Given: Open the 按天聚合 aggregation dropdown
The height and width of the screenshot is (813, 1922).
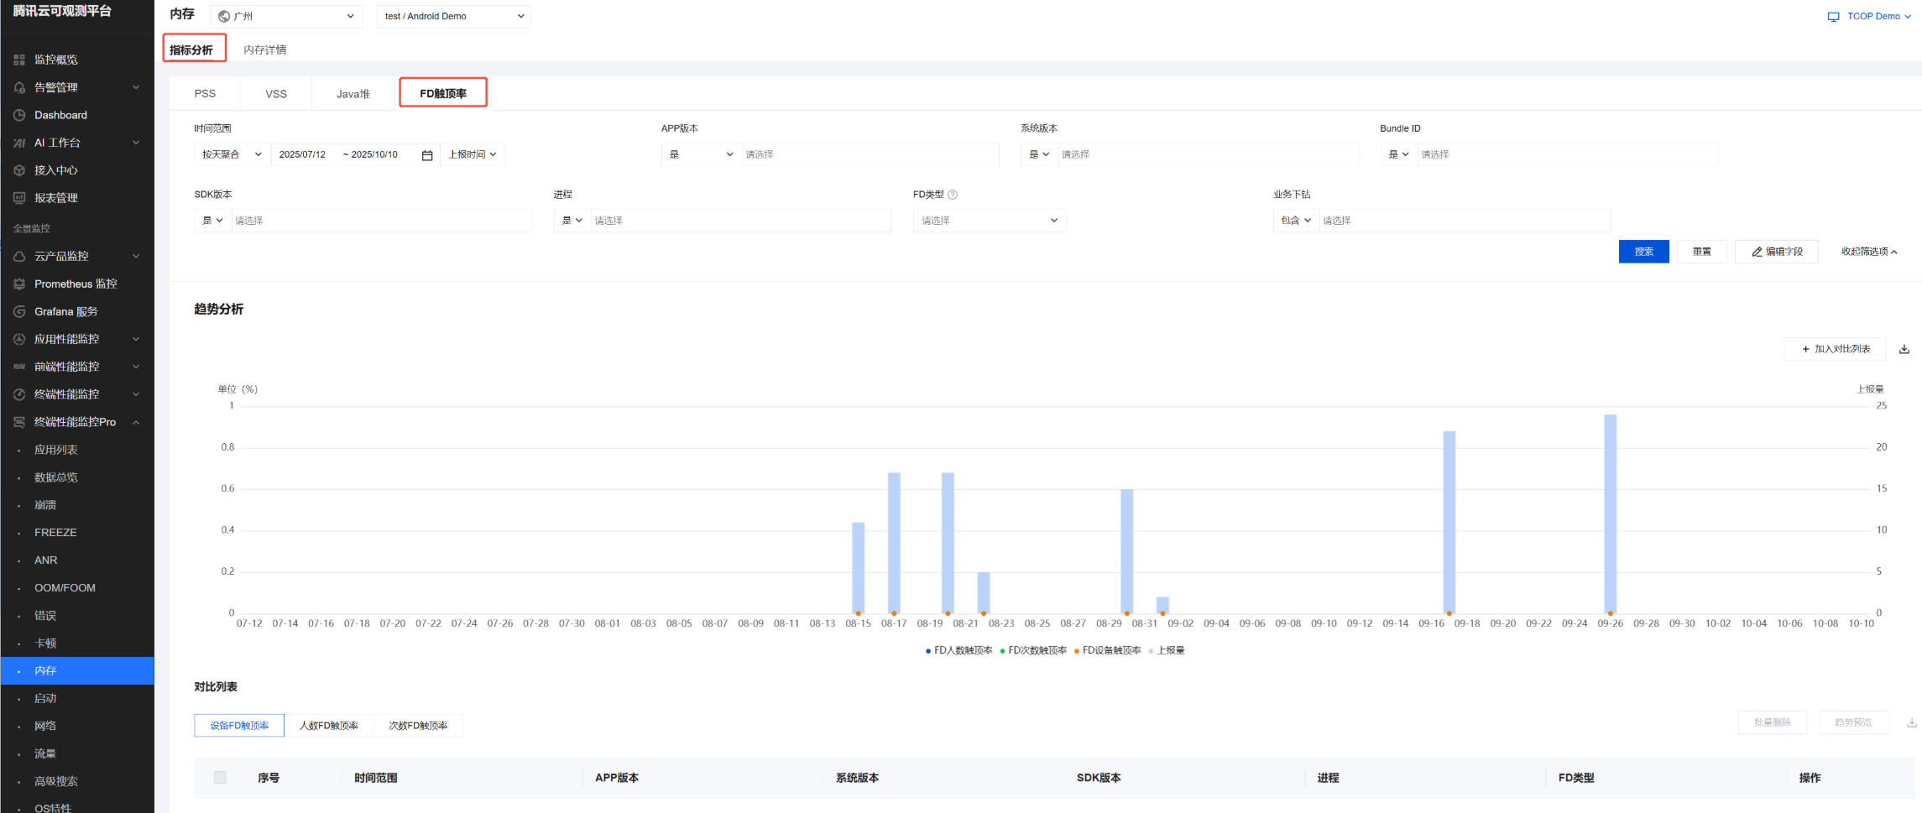Looking at the screenshot, I should click(x=232, y=154).
